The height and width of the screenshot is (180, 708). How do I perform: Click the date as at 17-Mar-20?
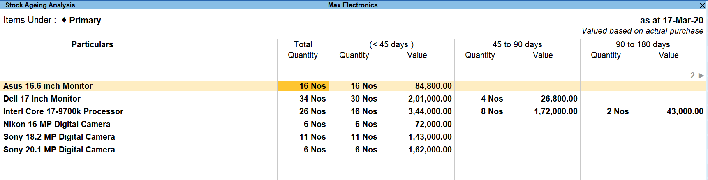pyautogui.click(x=671, y=20)
